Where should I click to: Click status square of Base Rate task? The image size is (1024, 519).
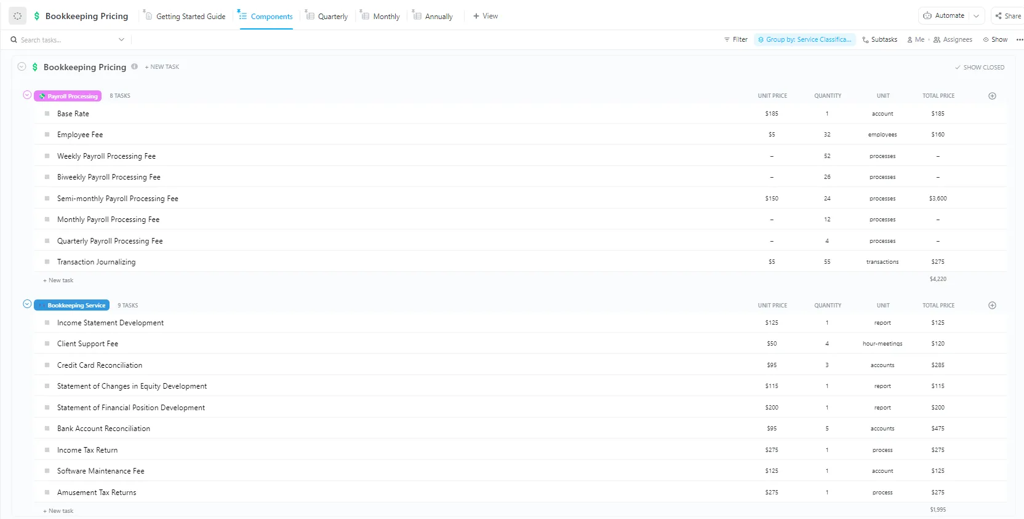47,114
